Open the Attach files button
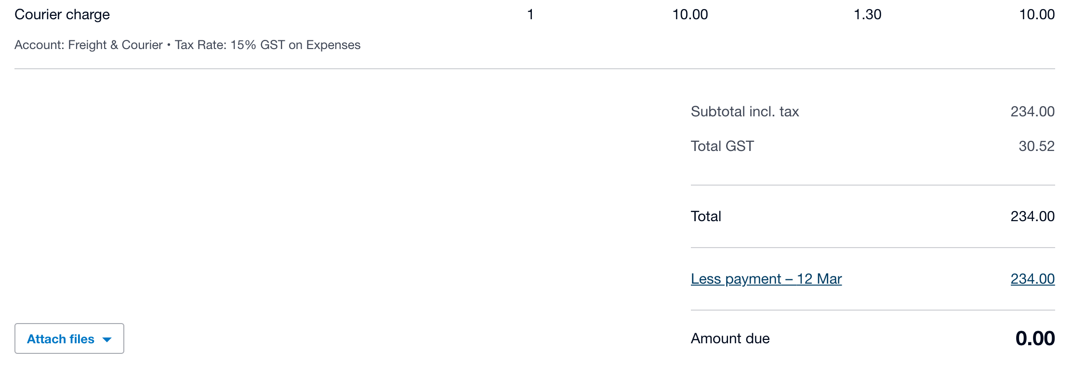The width and height of the screenshot is (1085, 375). click(x=69, y=338)
